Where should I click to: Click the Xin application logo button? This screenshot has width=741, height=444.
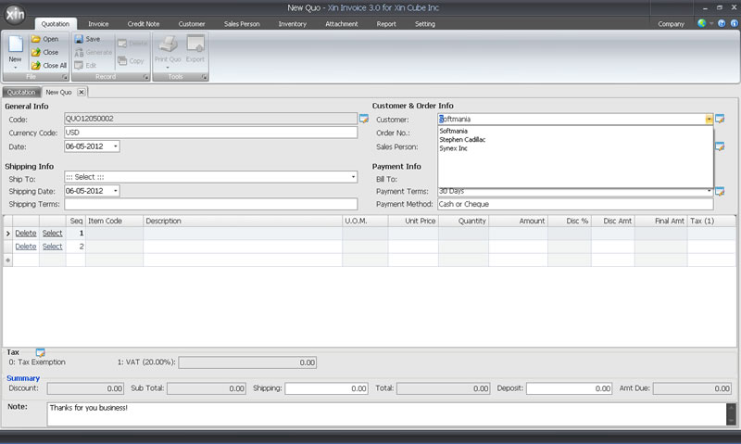coord(15,14)
